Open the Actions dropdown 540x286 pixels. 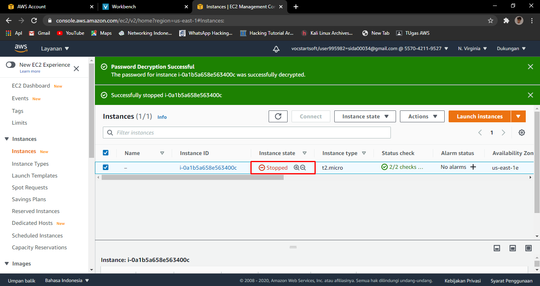[422, 116]
